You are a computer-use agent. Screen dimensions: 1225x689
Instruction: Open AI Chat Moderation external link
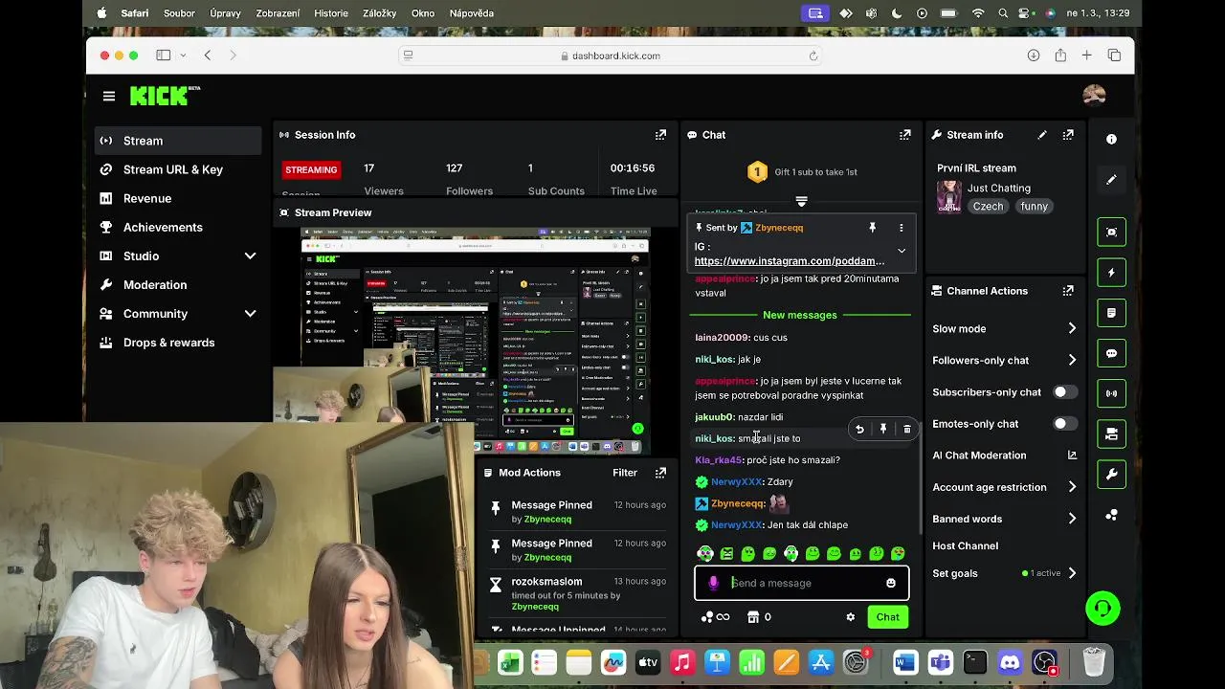[x=1072, y=456]
